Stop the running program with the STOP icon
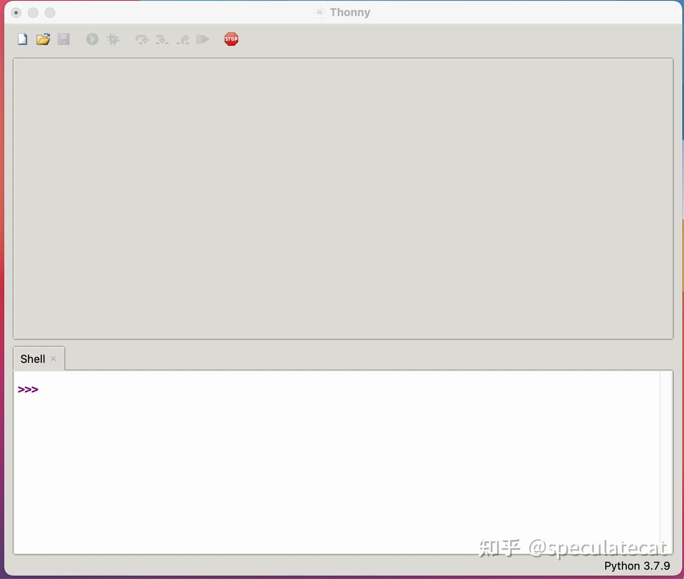This screenshot has width=684, height=579. point(231,39)
